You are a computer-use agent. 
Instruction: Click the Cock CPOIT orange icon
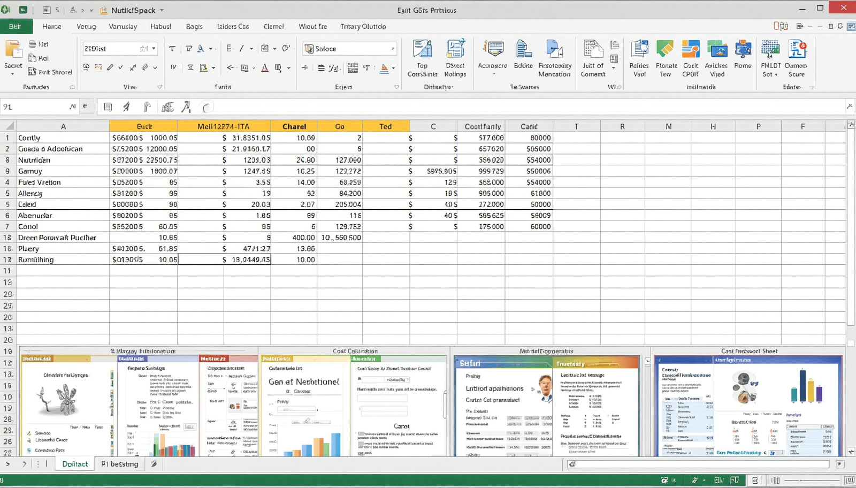pos(690,49)
